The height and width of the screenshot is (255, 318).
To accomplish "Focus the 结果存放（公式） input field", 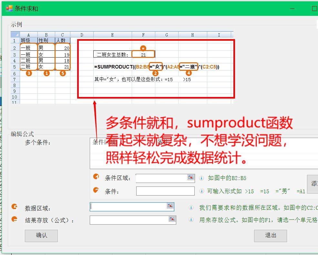I will [x=129, y=220].
